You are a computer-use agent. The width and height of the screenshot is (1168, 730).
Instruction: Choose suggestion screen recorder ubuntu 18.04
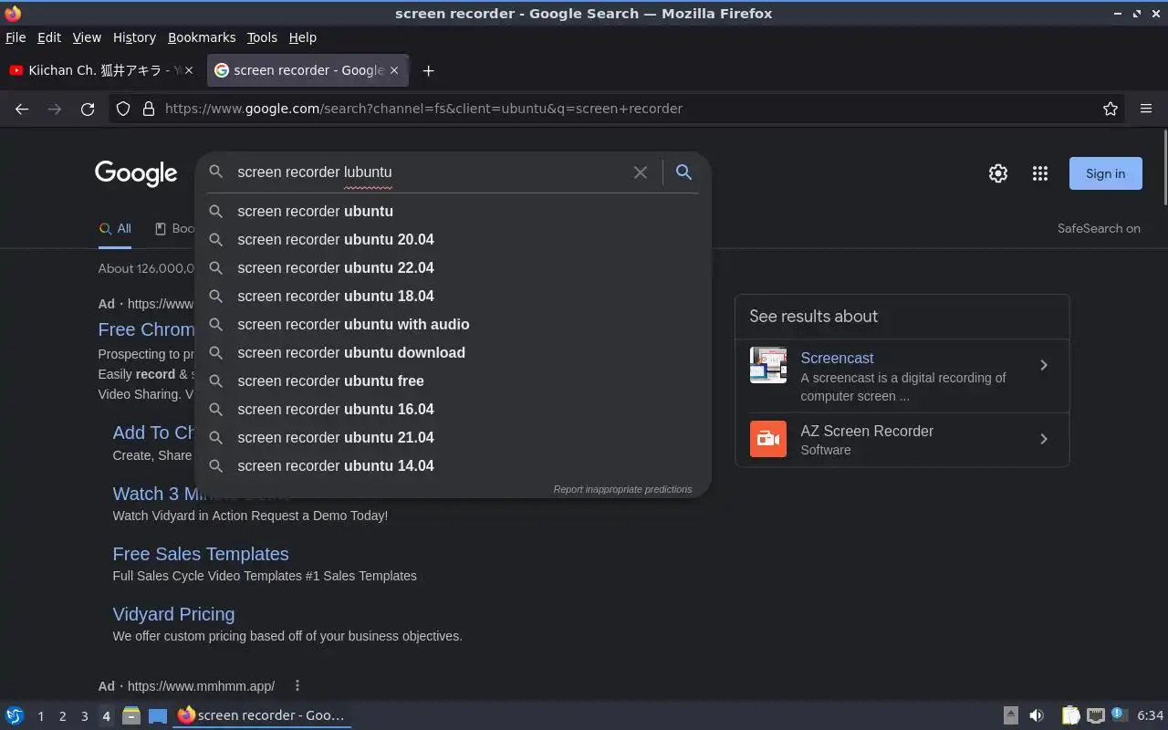[453, 296]
